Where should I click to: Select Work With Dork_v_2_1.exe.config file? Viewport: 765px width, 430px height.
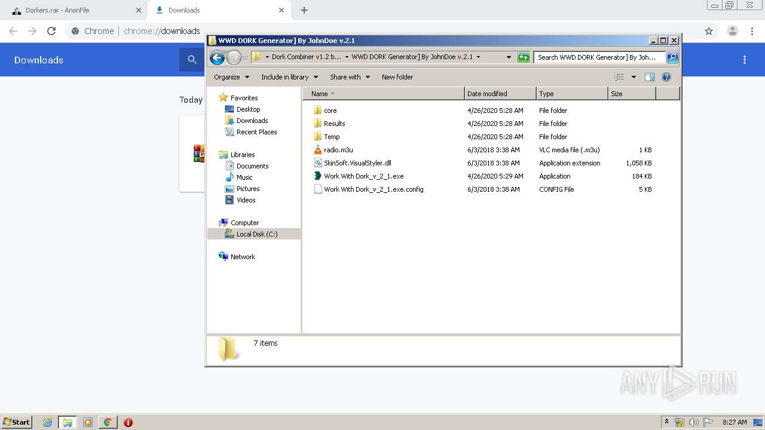pyautogui.click(x=374, y=189)
